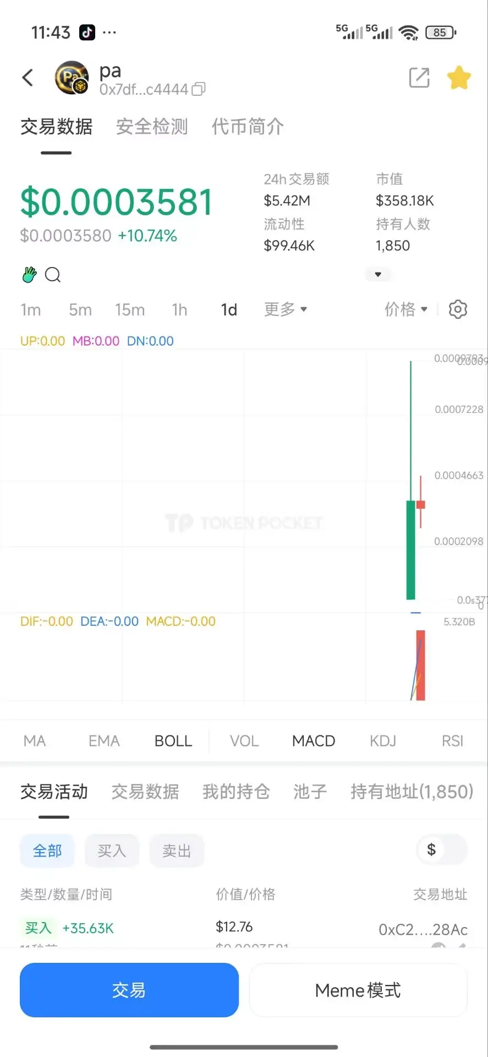488x1057 pixels.
Task: Copy the contract address icon
Action: click(x=199, y=89)
